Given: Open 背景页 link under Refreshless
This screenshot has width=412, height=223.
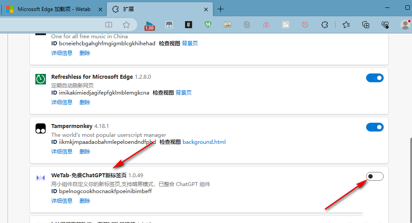Looking at the screenshot, I should tap(183, 93).
